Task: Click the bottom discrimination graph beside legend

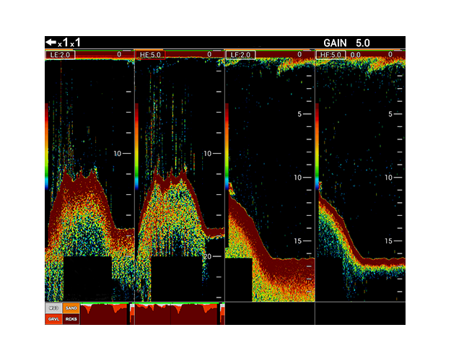Action: [x=104, y=313]
